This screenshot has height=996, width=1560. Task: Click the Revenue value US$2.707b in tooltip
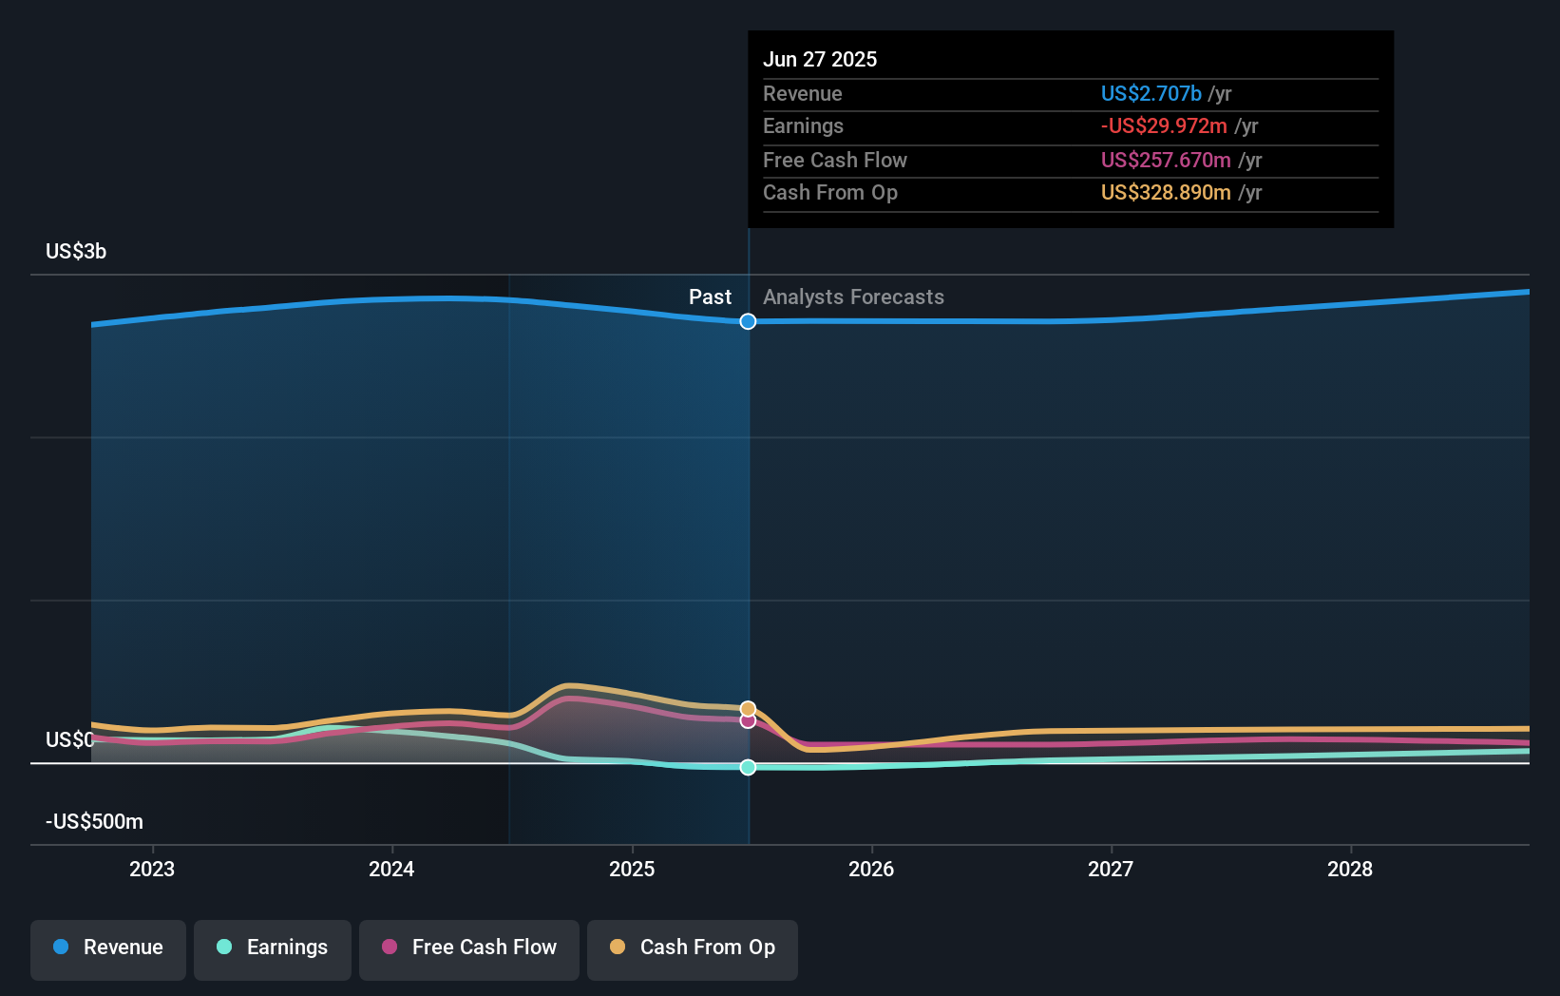tap(1152, 93)
